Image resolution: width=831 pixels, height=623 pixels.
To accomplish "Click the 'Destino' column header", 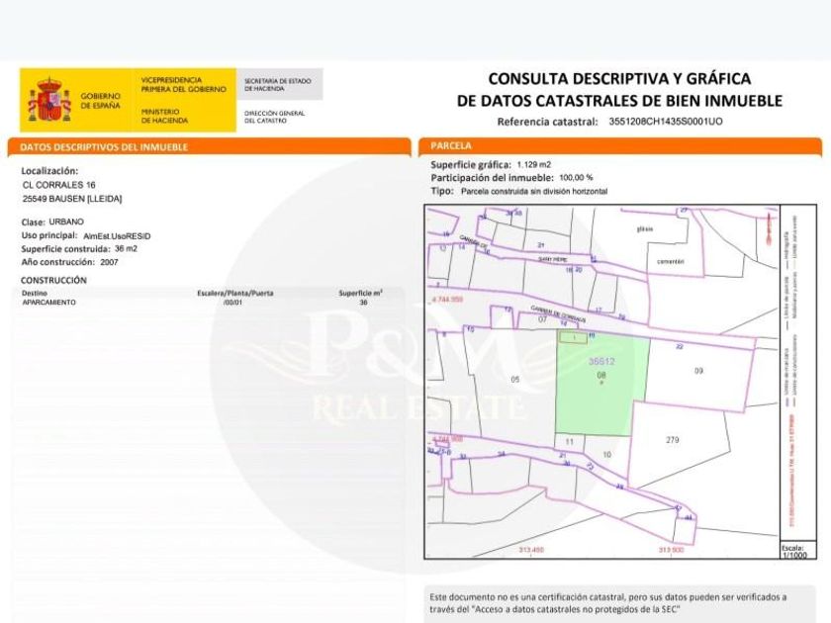I will (x=35, y=293).
